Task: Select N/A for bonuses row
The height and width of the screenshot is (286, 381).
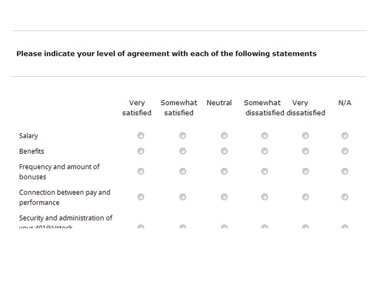Action: click(x=345, y=171)
